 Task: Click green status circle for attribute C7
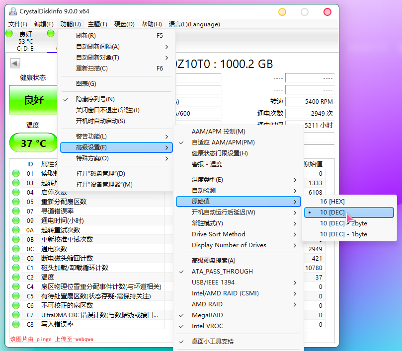point(16,315)
